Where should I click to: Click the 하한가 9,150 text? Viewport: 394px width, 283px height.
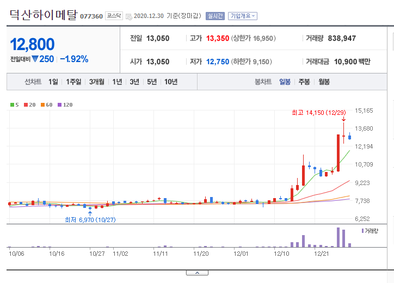tap(251, 61)
